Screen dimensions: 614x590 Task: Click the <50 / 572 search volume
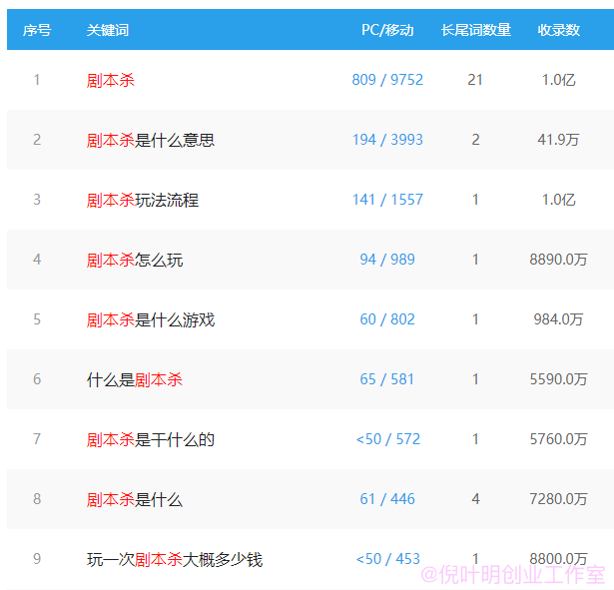tap(387, 439)
